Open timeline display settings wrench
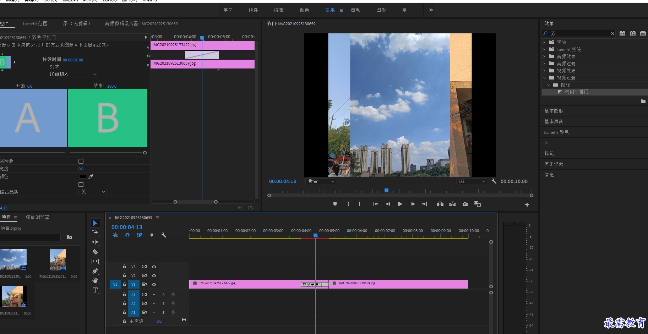Image resolution: width=648 pixels, height=334 pixels. coord(164,235)
